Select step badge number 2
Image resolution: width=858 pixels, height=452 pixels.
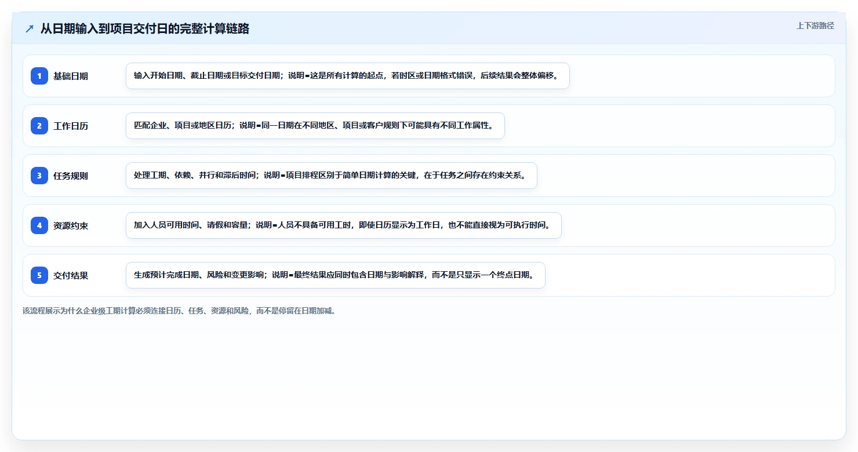(39, 126)
